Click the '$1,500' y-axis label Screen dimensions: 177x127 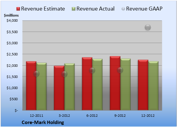pos(12,77)
